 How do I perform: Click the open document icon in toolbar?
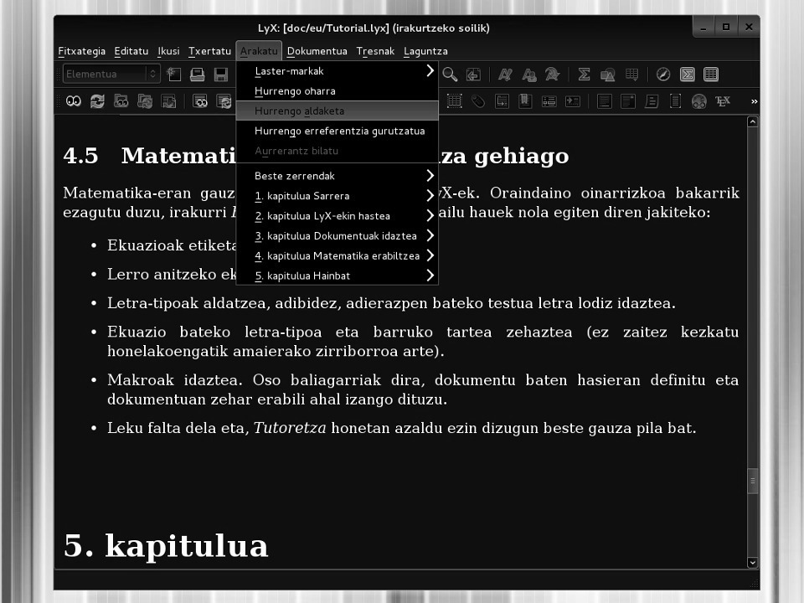[198, 75]
